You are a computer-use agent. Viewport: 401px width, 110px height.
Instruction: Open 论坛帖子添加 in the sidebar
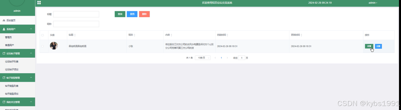[x=18, y=70]
